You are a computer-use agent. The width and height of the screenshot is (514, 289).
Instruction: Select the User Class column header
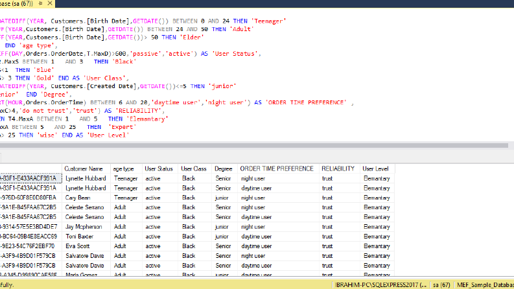194,168
